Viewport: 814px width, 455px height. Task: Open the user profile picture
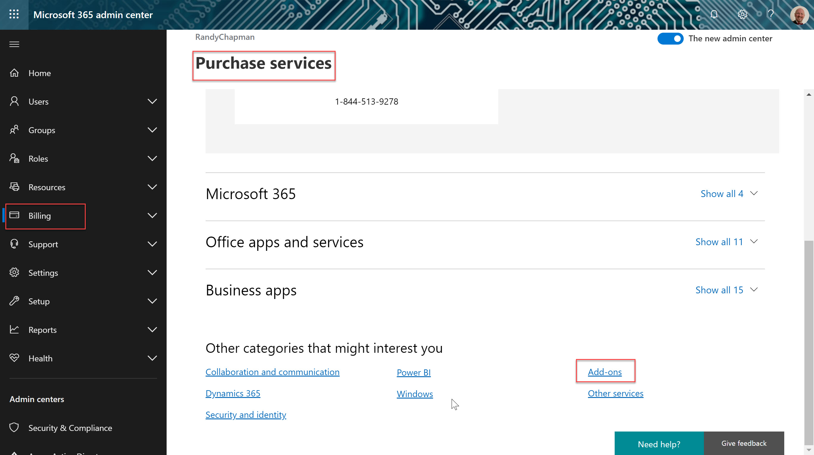(799, 15)
